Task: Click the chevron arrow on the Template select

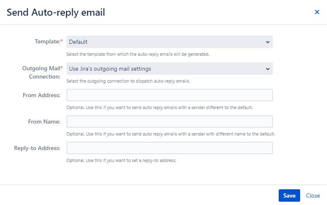Action: click(x=268, y=42)
